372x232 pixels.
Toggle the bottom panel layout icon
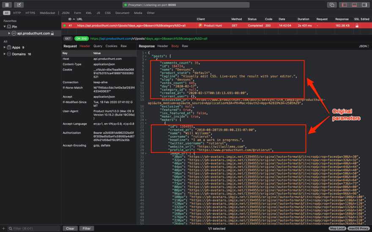pos(354,5)
